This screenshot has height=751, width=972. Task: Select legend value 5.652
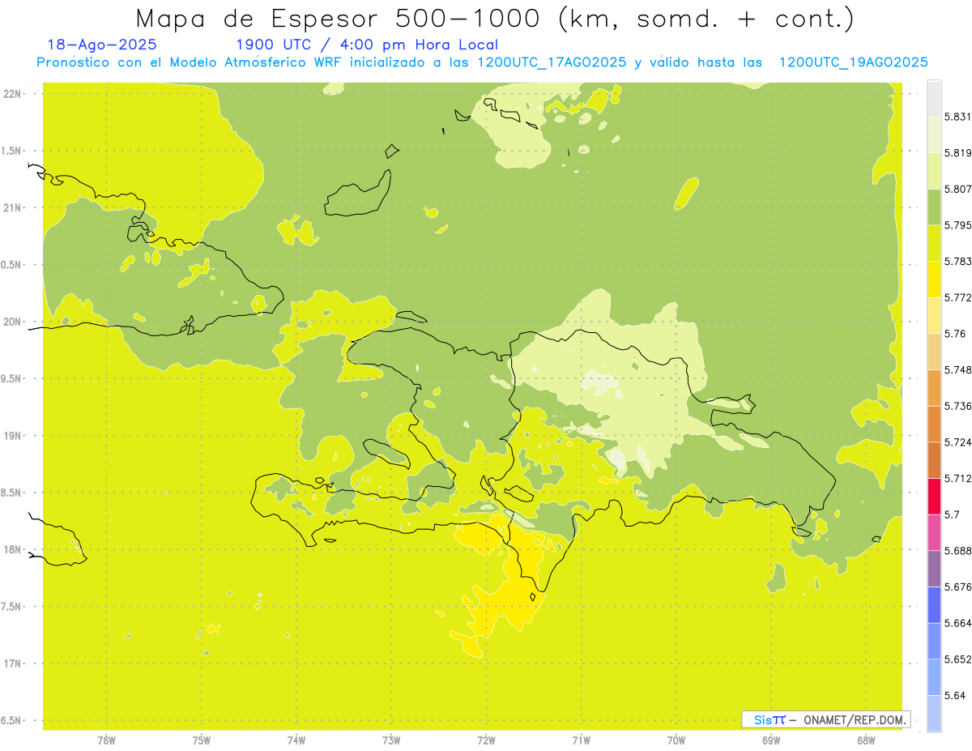(957, 659)
